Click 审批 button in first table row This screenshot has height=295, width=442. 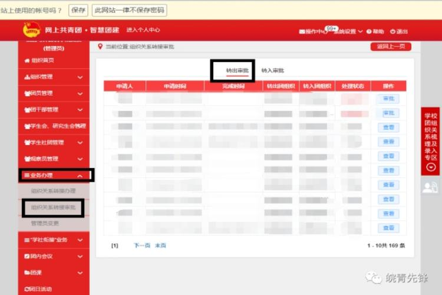point(388,99)
